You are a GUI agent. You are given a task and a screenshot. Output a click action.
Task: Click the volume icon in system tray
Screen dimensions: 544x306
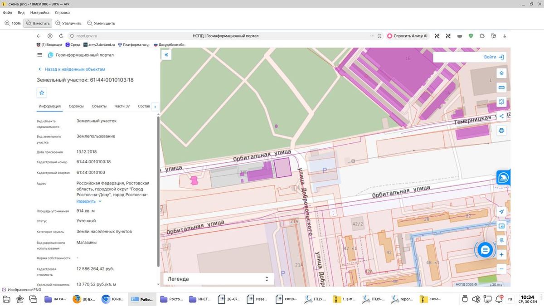coord(476,299)
